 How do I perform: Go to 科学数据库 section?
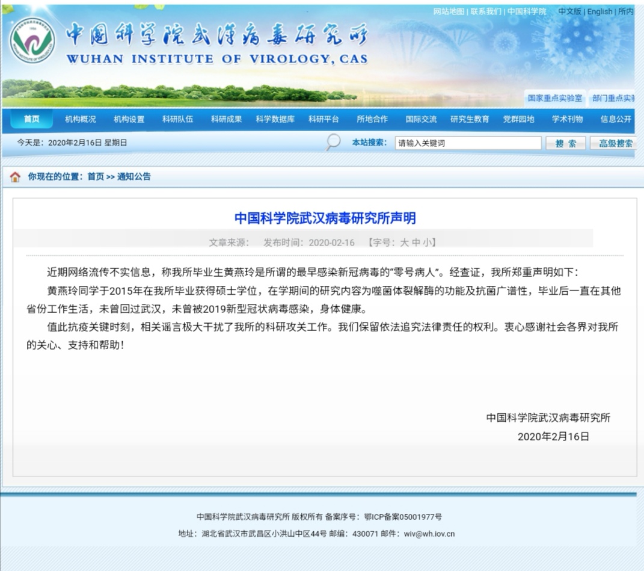(275, 119)
